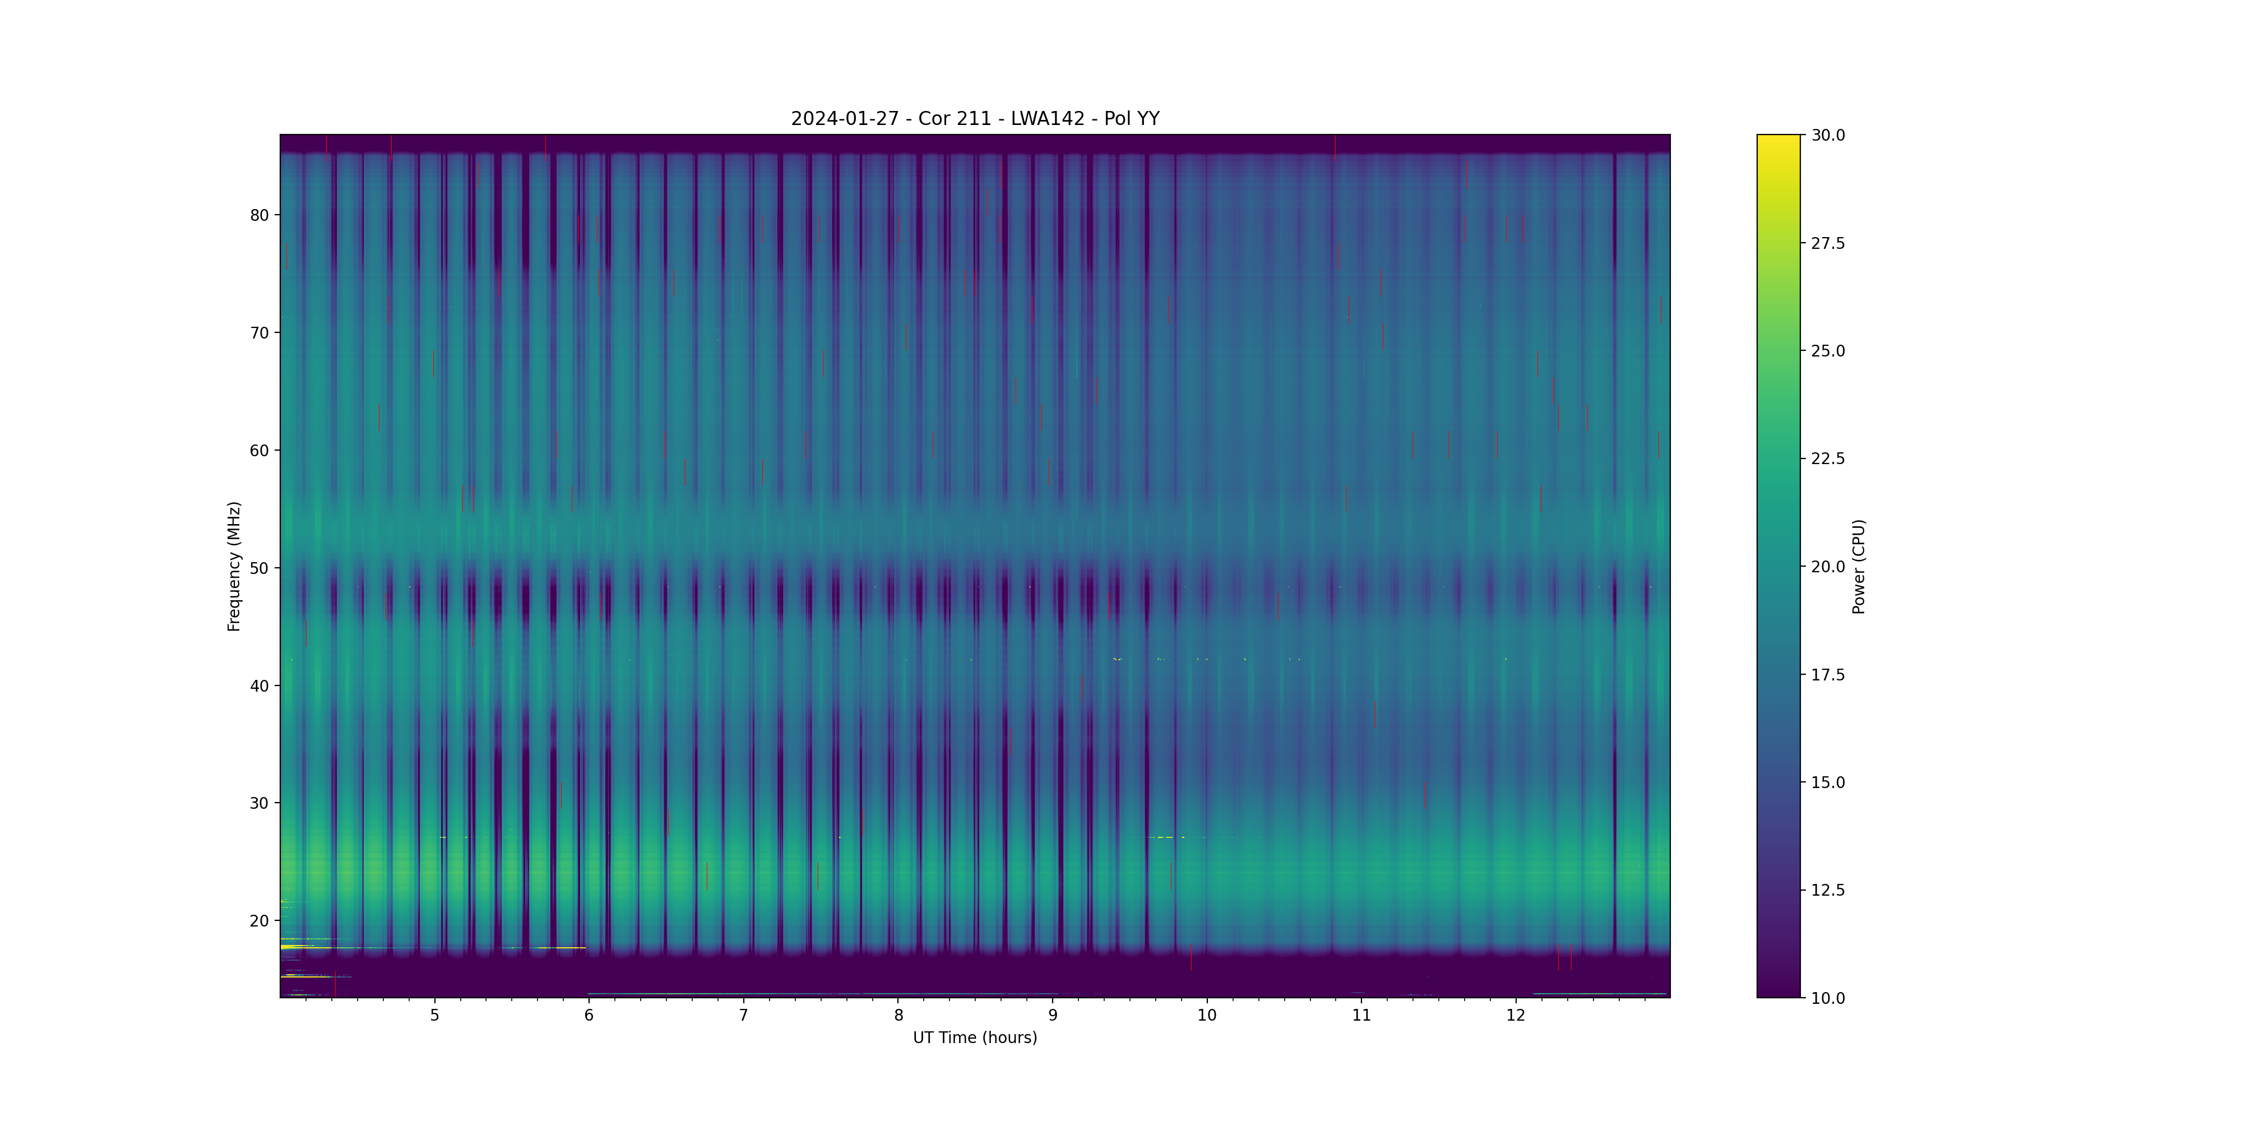Click the 'Power (CPU)' colorbar label
The width and height of the screenshot is (2242, 1121).
(1858, 566)
